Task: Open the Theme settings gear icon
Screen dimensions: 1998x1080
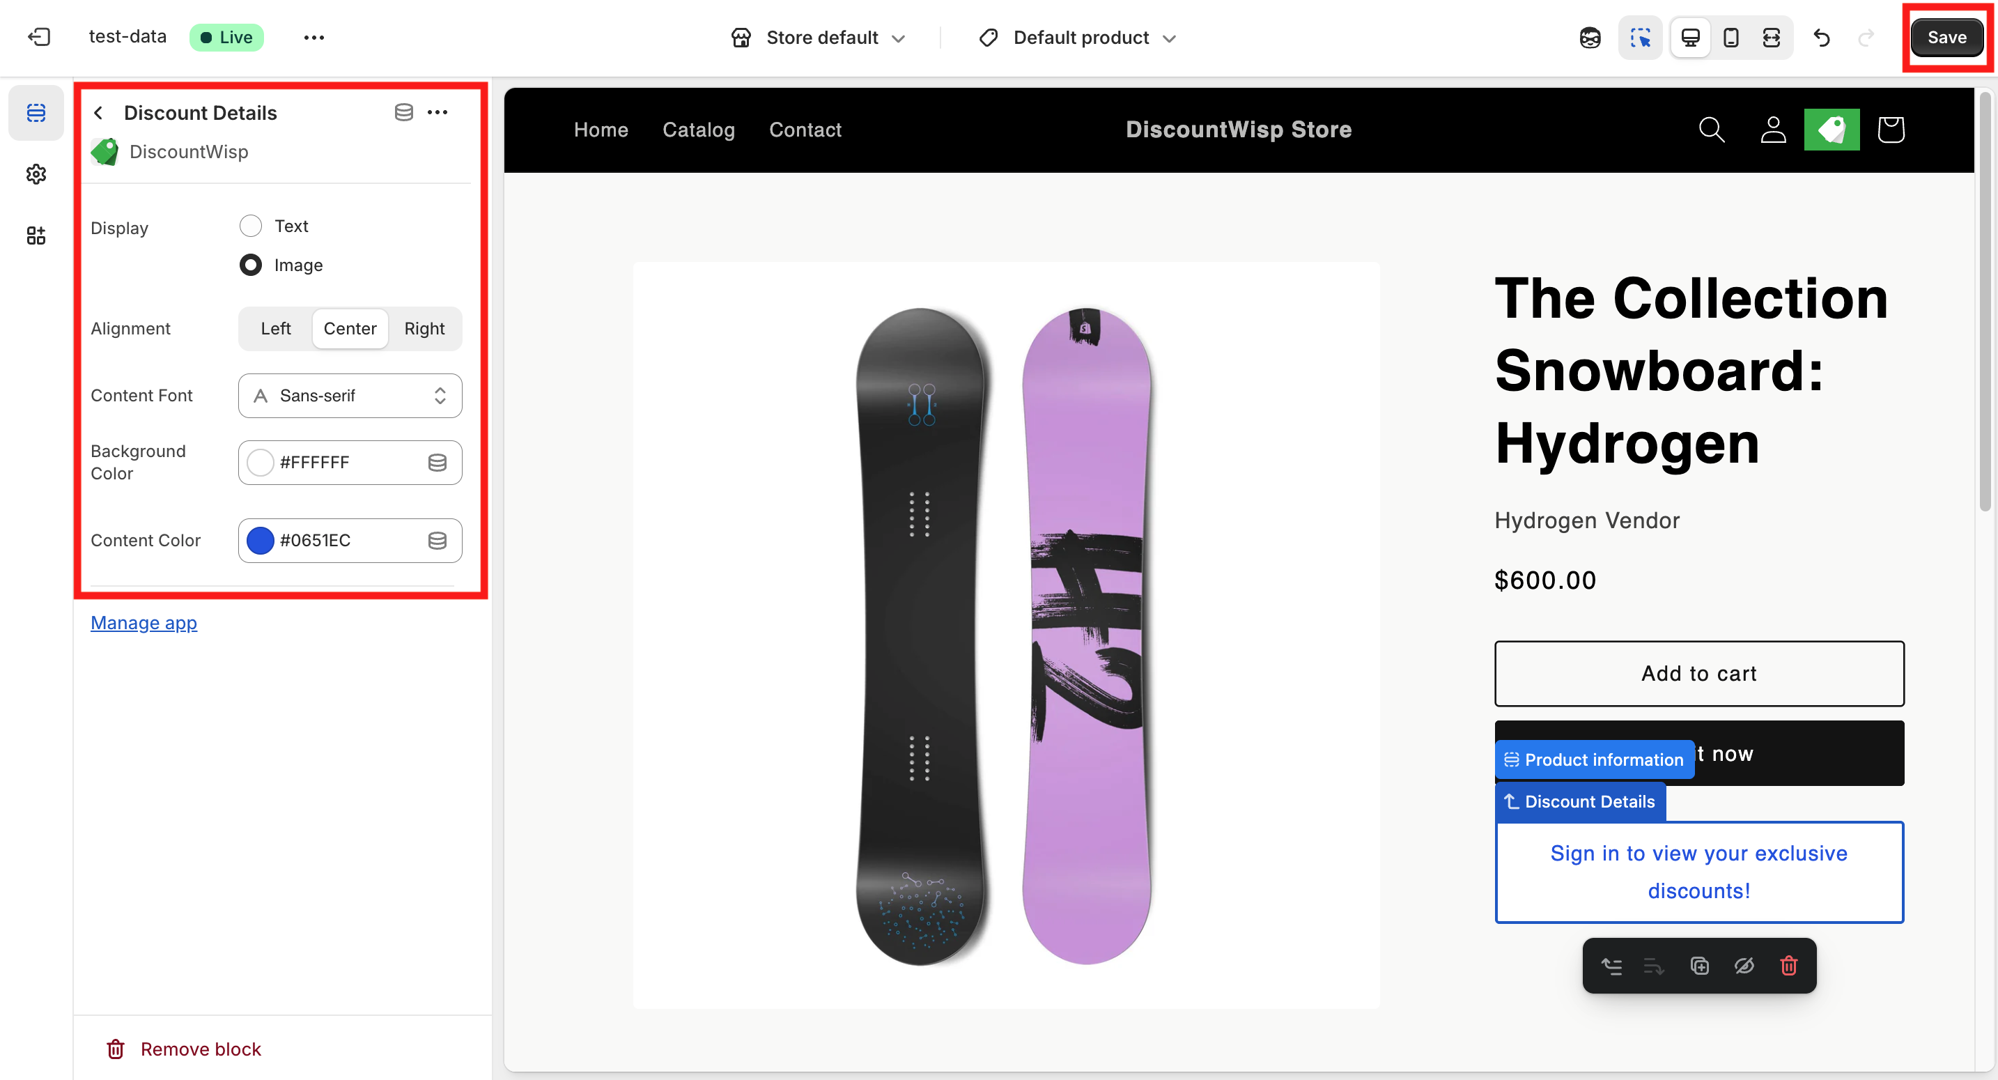Action: [x=36, y=173]
